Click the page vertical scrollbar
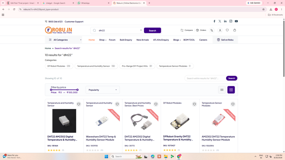The height and width of the screenshot is (160, 285). [x=284, y=49]
